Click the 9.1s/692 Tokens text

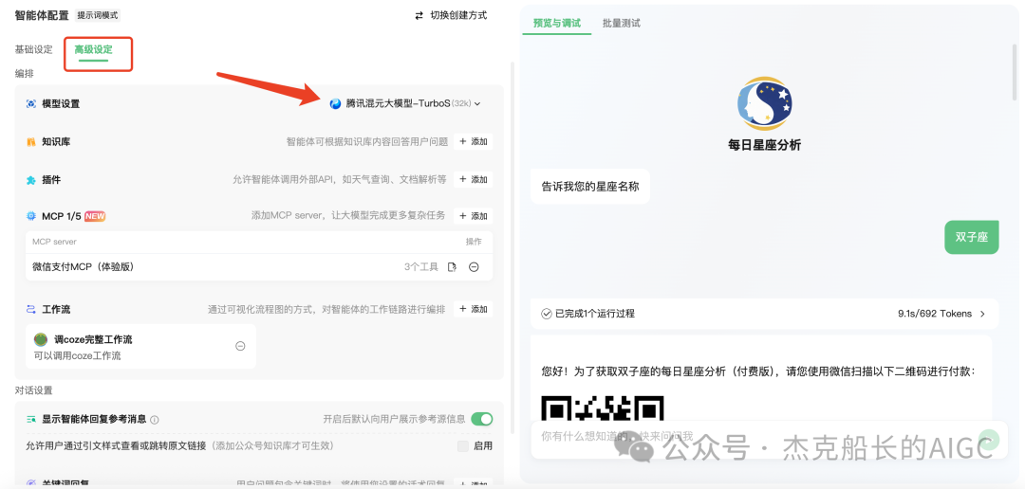[x=935, y=314]
